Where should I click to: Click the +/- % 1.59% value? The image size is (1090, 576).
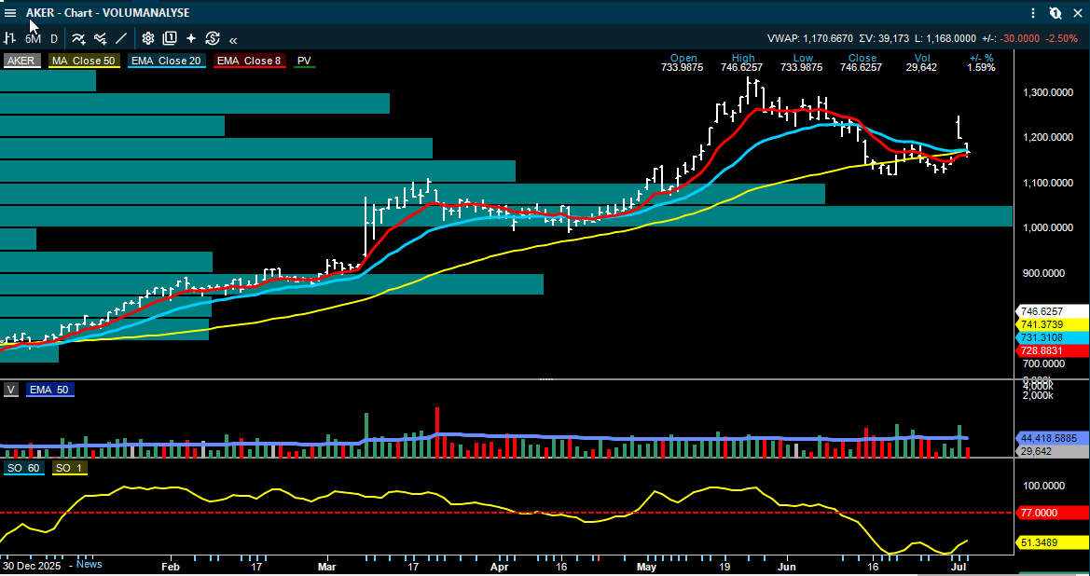pyautogui.click(x=981, y=67)
